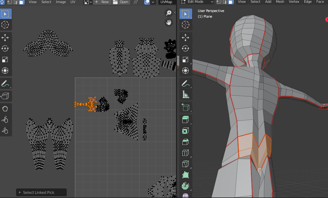The width and height of the screenshot is (328, 198).
Task: Select the Cursor tool in UV editor
Action: [x=5, y=25]
